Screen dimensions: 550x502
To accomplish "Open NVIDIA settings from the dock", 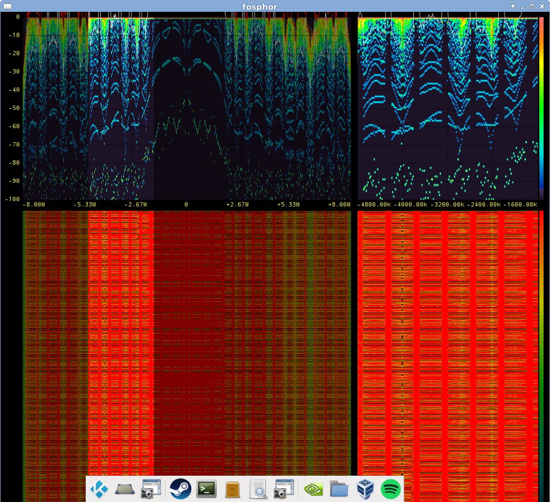I will pyautogui.click(x=313, y=489).
